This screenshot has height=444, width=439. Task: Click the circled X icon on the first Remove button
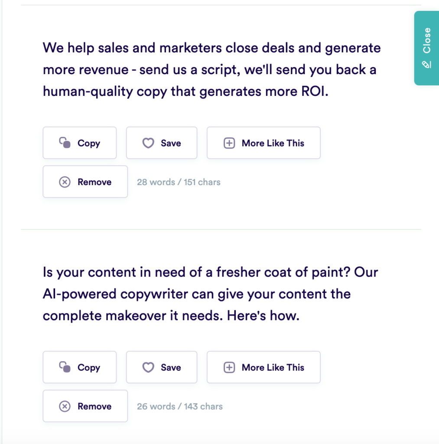click(65, 182)
